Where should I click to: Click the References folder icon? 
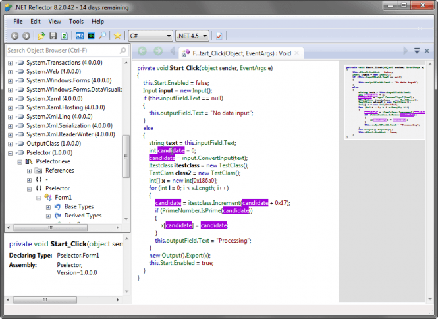pos(38,171)
